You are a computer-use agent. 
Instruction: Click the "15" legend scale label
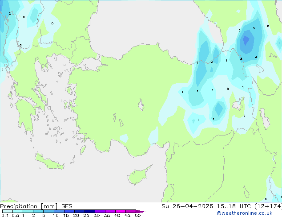[66, 215]
